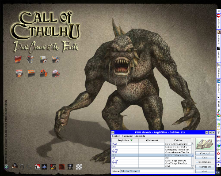
Task: Click the Hledat button
Action: click(205, 171)
